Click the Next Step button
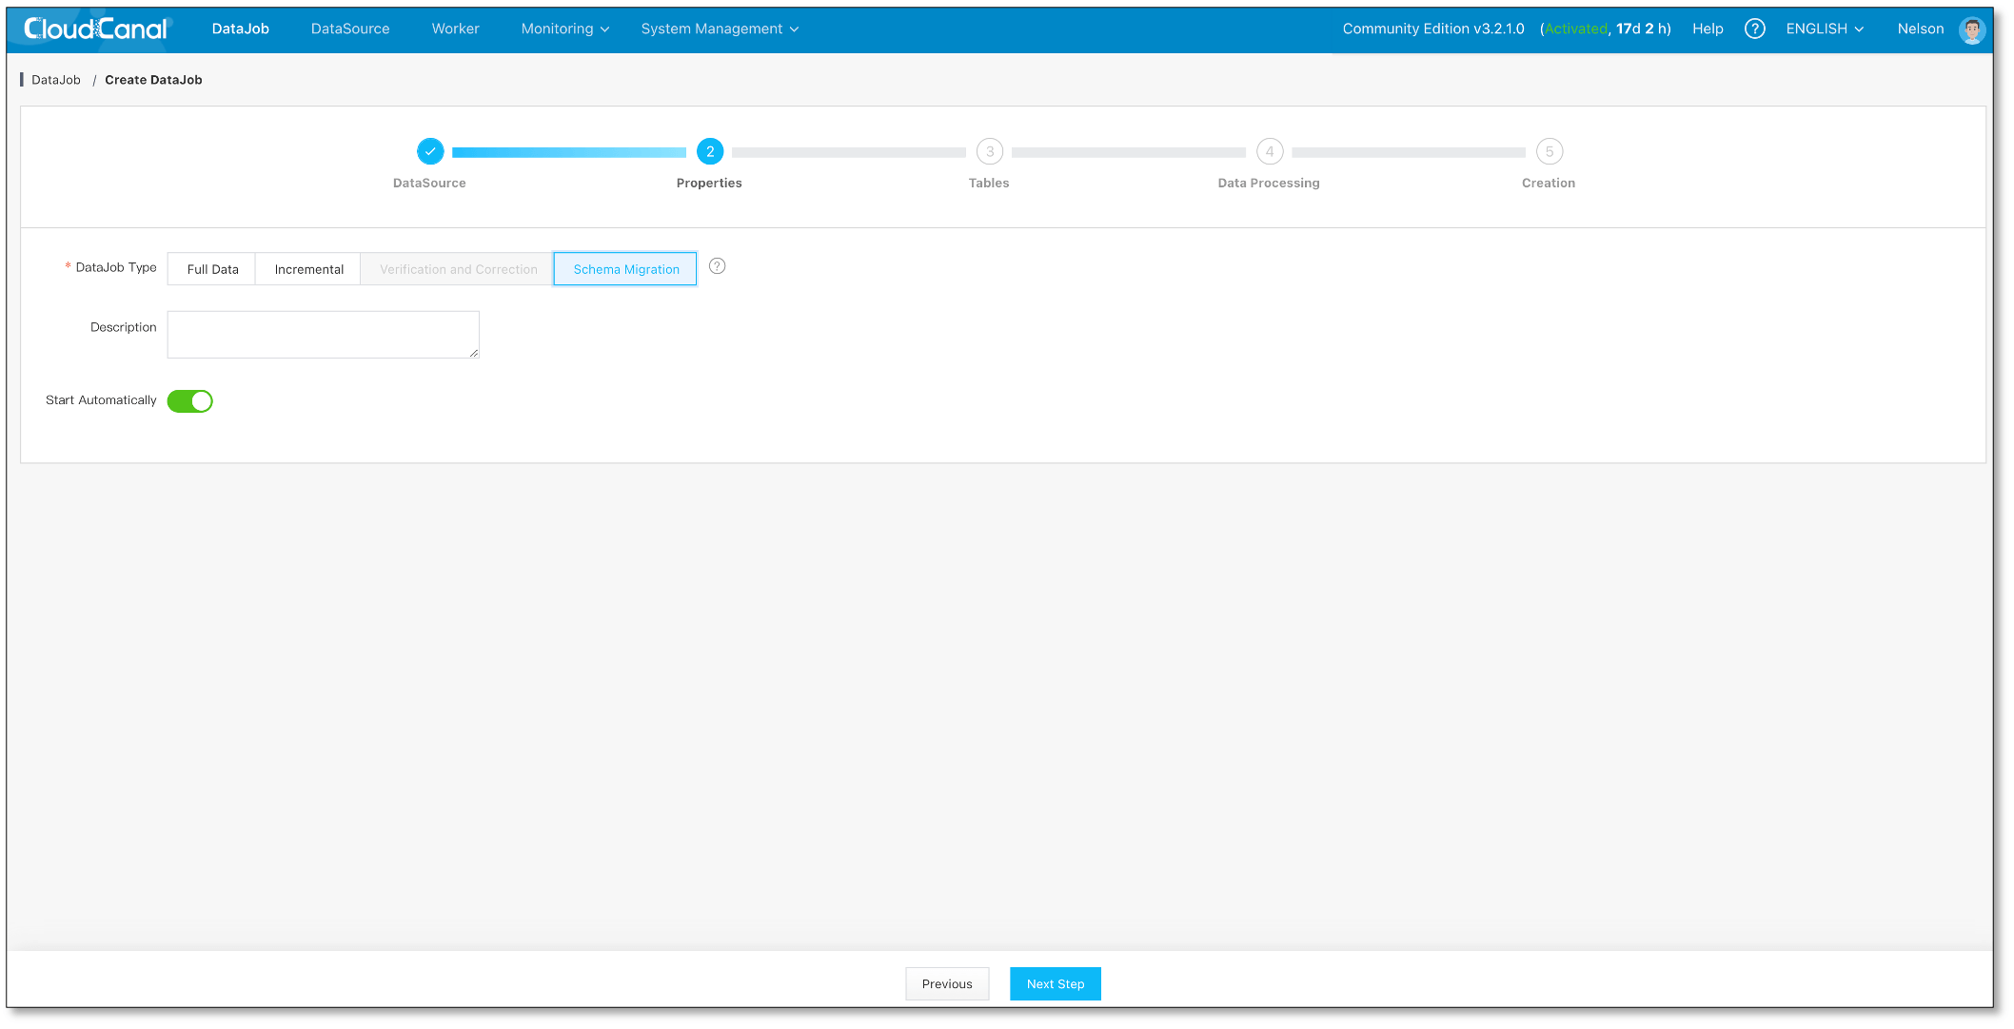This screenshot has height=1029, width=2014. [x=1055, y=984]
